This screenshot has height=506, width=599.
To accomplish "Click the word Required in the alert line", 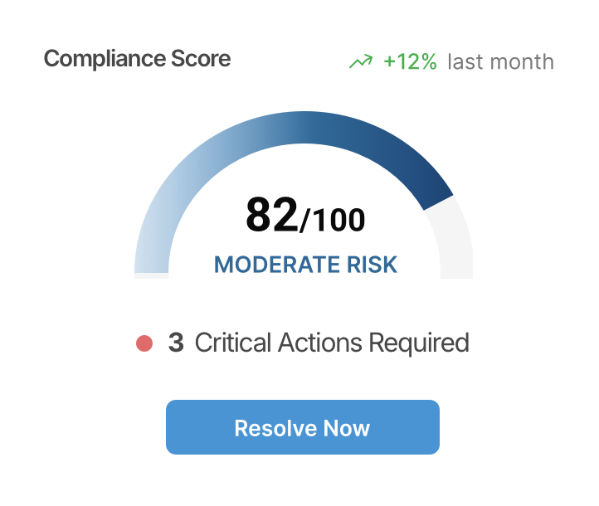I will 419,343.
